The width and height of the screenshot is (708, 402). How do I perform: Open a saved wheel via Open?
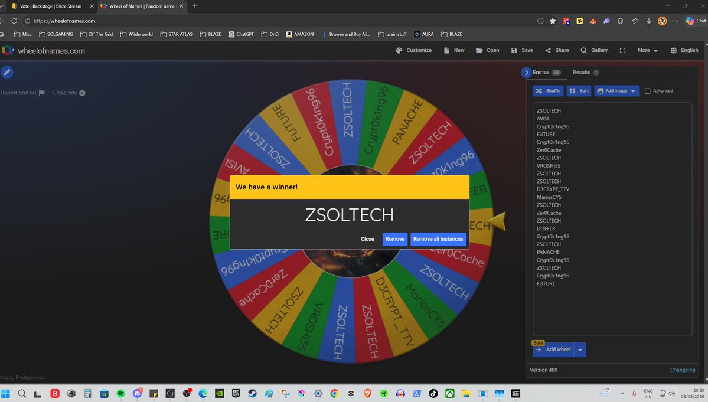point(487,51)
